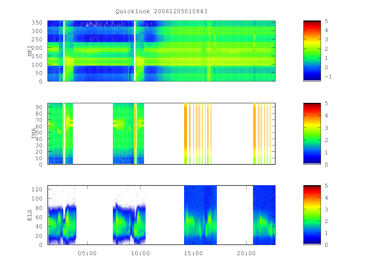This screenshot has height=275, width=367.
Task: Click the 20:00 time axis label
Action: 247,253
